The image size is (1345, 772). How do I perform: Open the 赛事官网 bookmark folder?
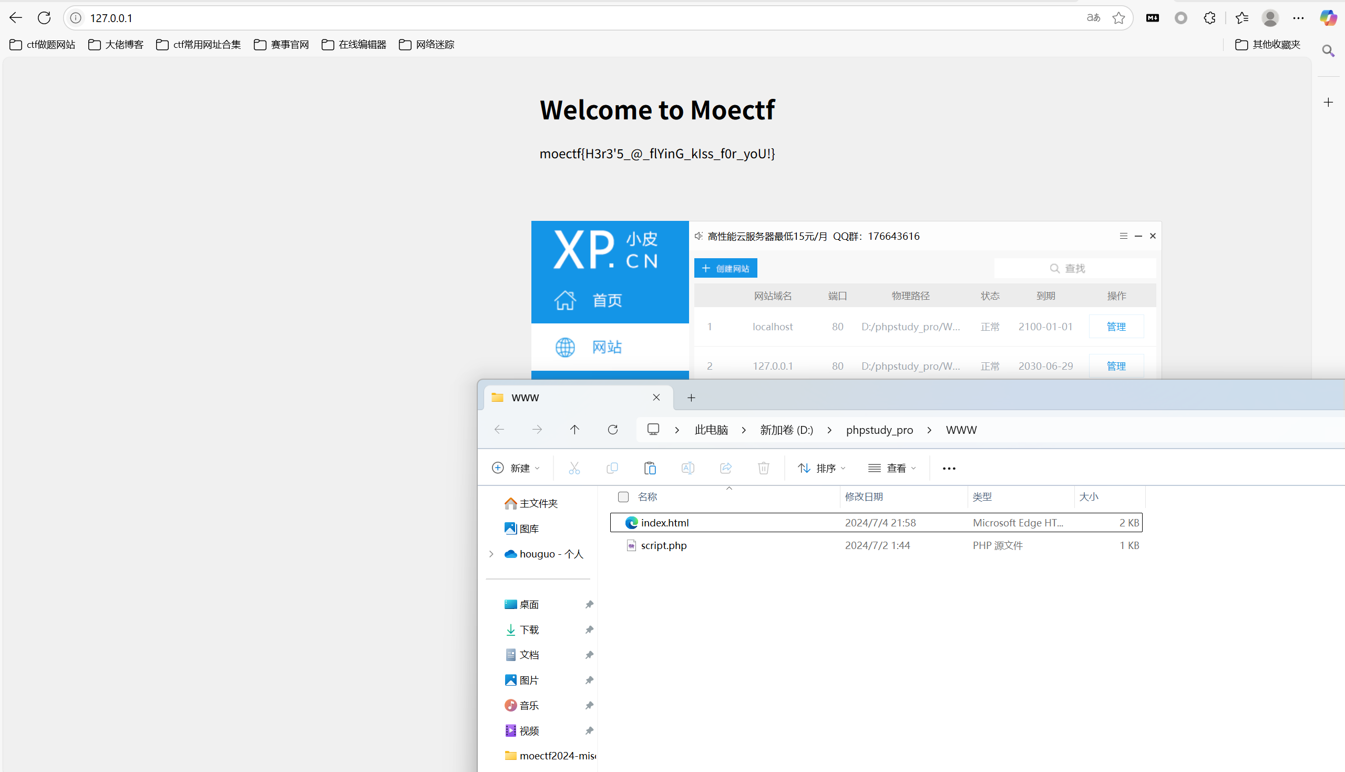coord(281,45)
